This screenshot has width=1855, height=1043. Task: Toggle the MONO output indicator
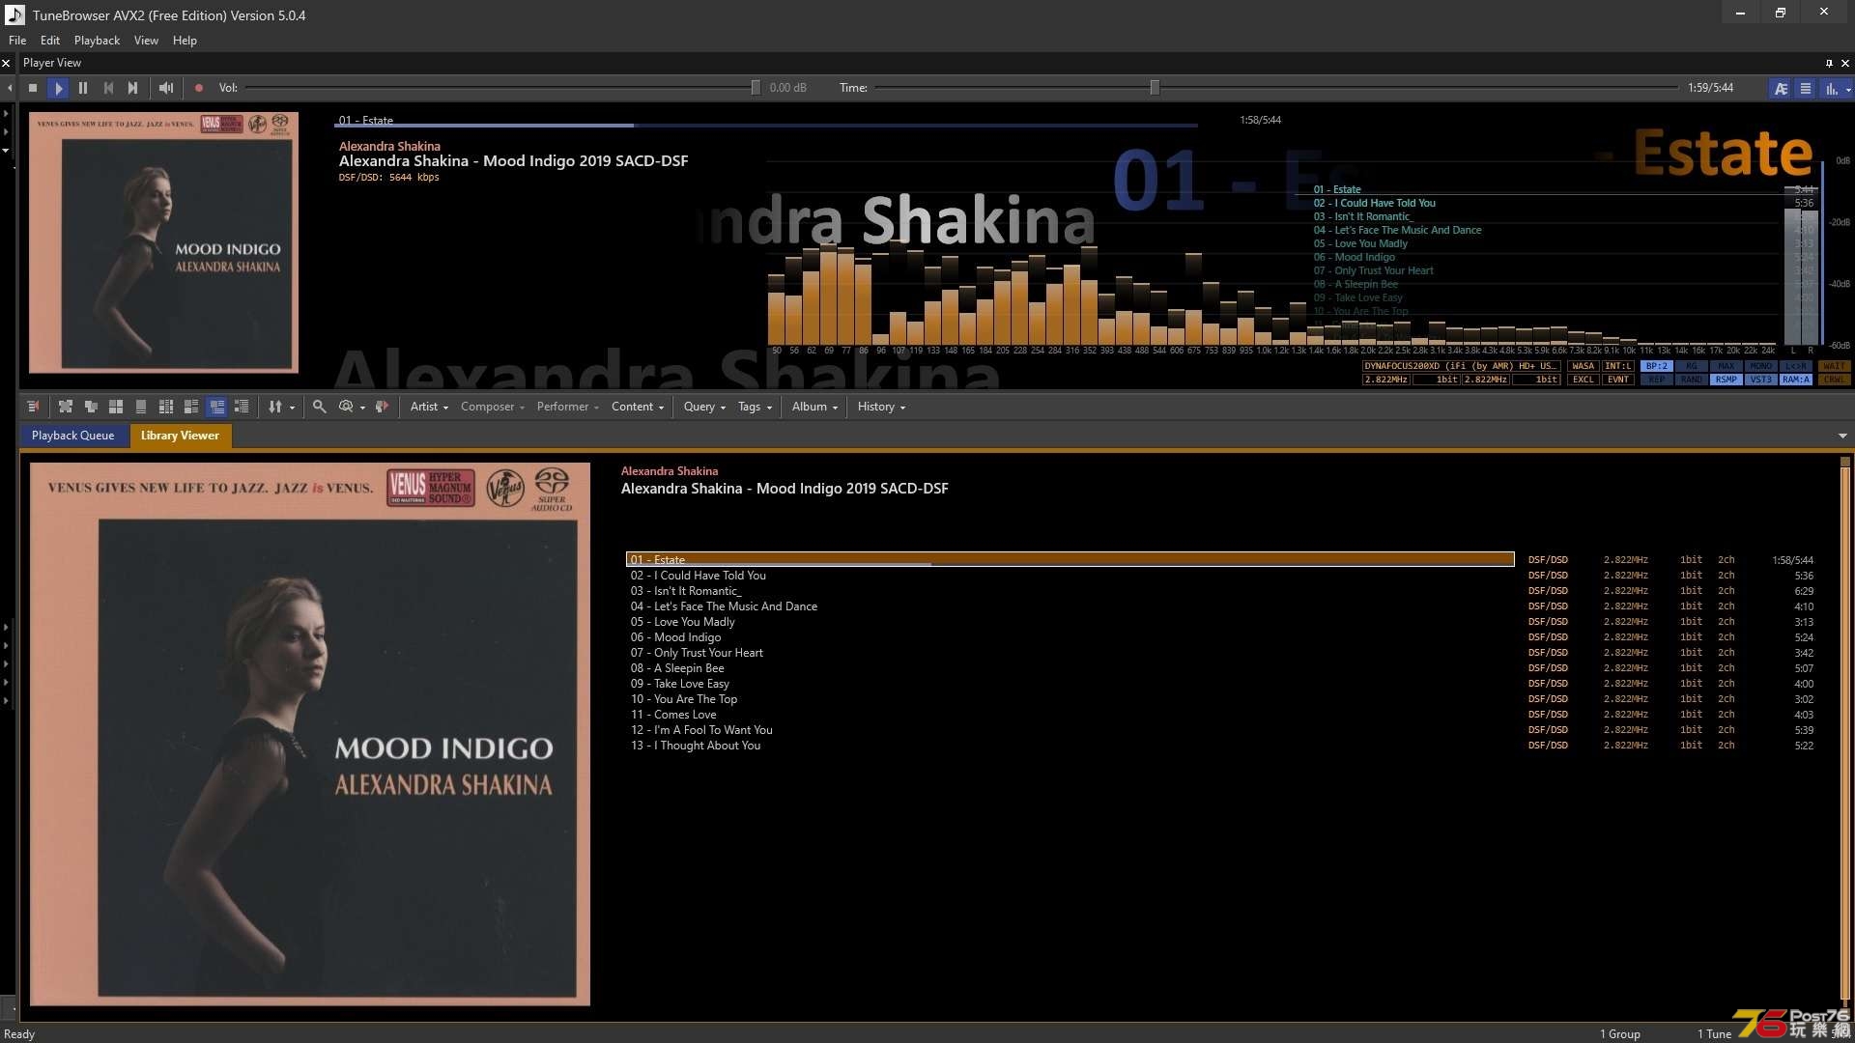tap(1761, 366)
